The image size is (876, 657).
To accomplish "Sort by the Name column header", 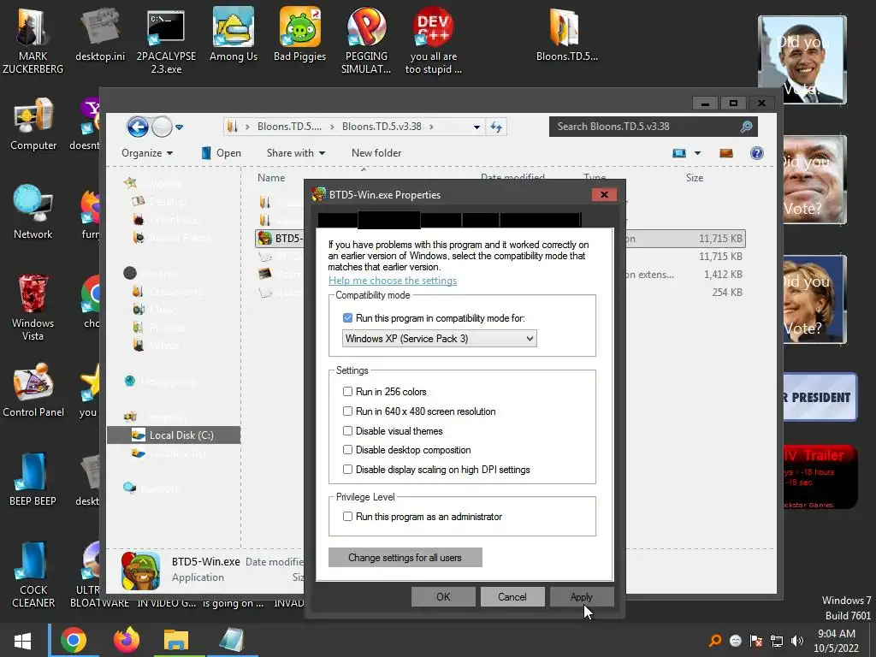I will tap(271, 178).
